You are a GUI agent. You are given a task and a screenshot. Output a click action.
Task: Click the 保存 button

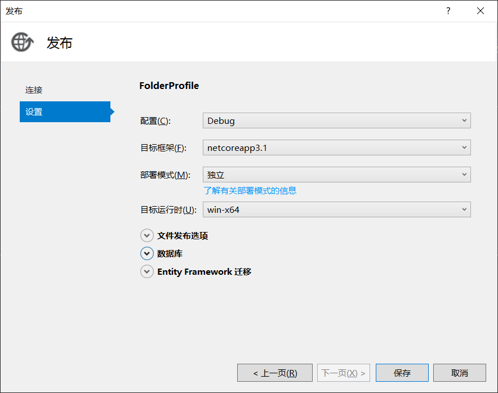pos(402,373)
